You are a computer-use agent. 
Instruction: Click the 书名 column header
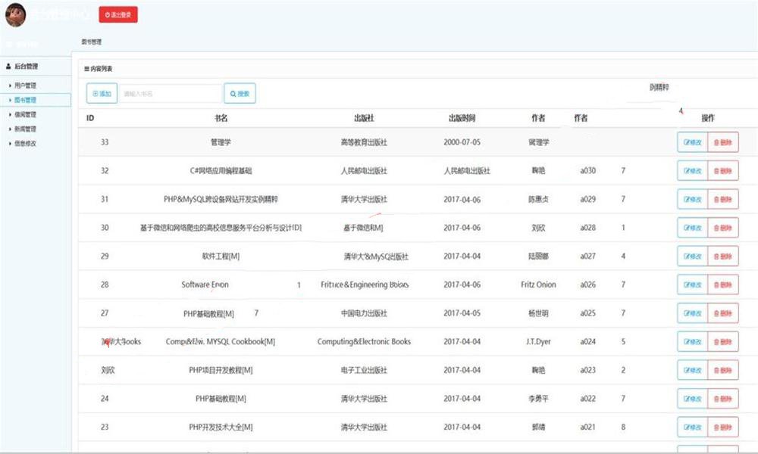[221, 118]
